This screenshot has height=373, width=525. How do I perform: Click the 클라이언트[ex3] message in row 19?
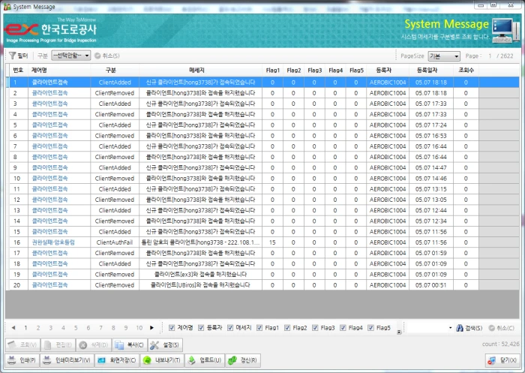[x=200, y=274]
